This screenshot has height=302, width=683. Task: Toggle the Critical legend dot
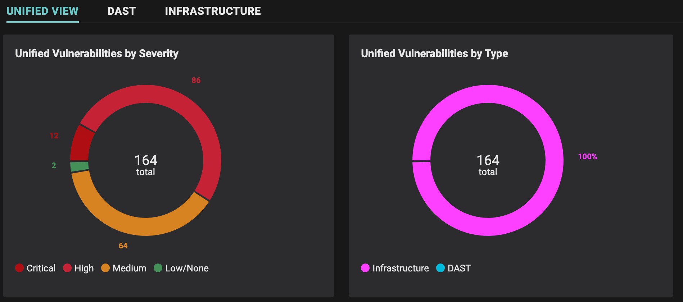tap(19, 268)
